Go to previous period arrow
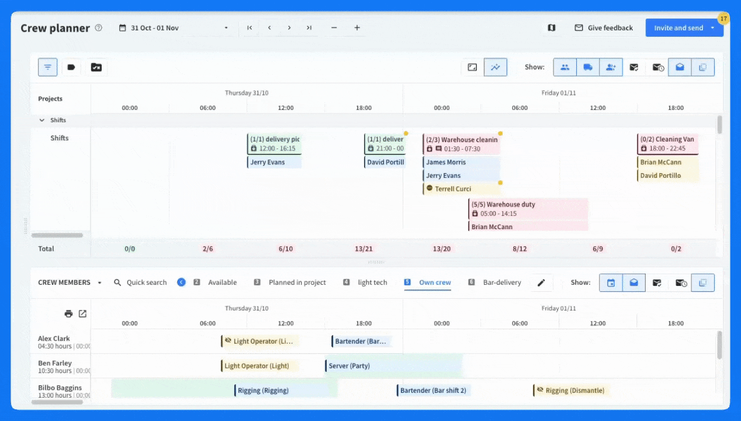This screenshot has width=741, height=421. tap(269, 27)
